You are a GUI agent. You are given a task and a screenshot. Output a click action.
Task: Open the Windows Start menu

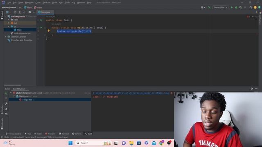(70, 143)
